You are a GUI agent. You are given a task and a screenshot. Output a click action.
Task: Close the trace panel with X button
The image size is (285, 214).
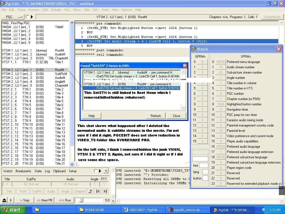click(106, 171)
